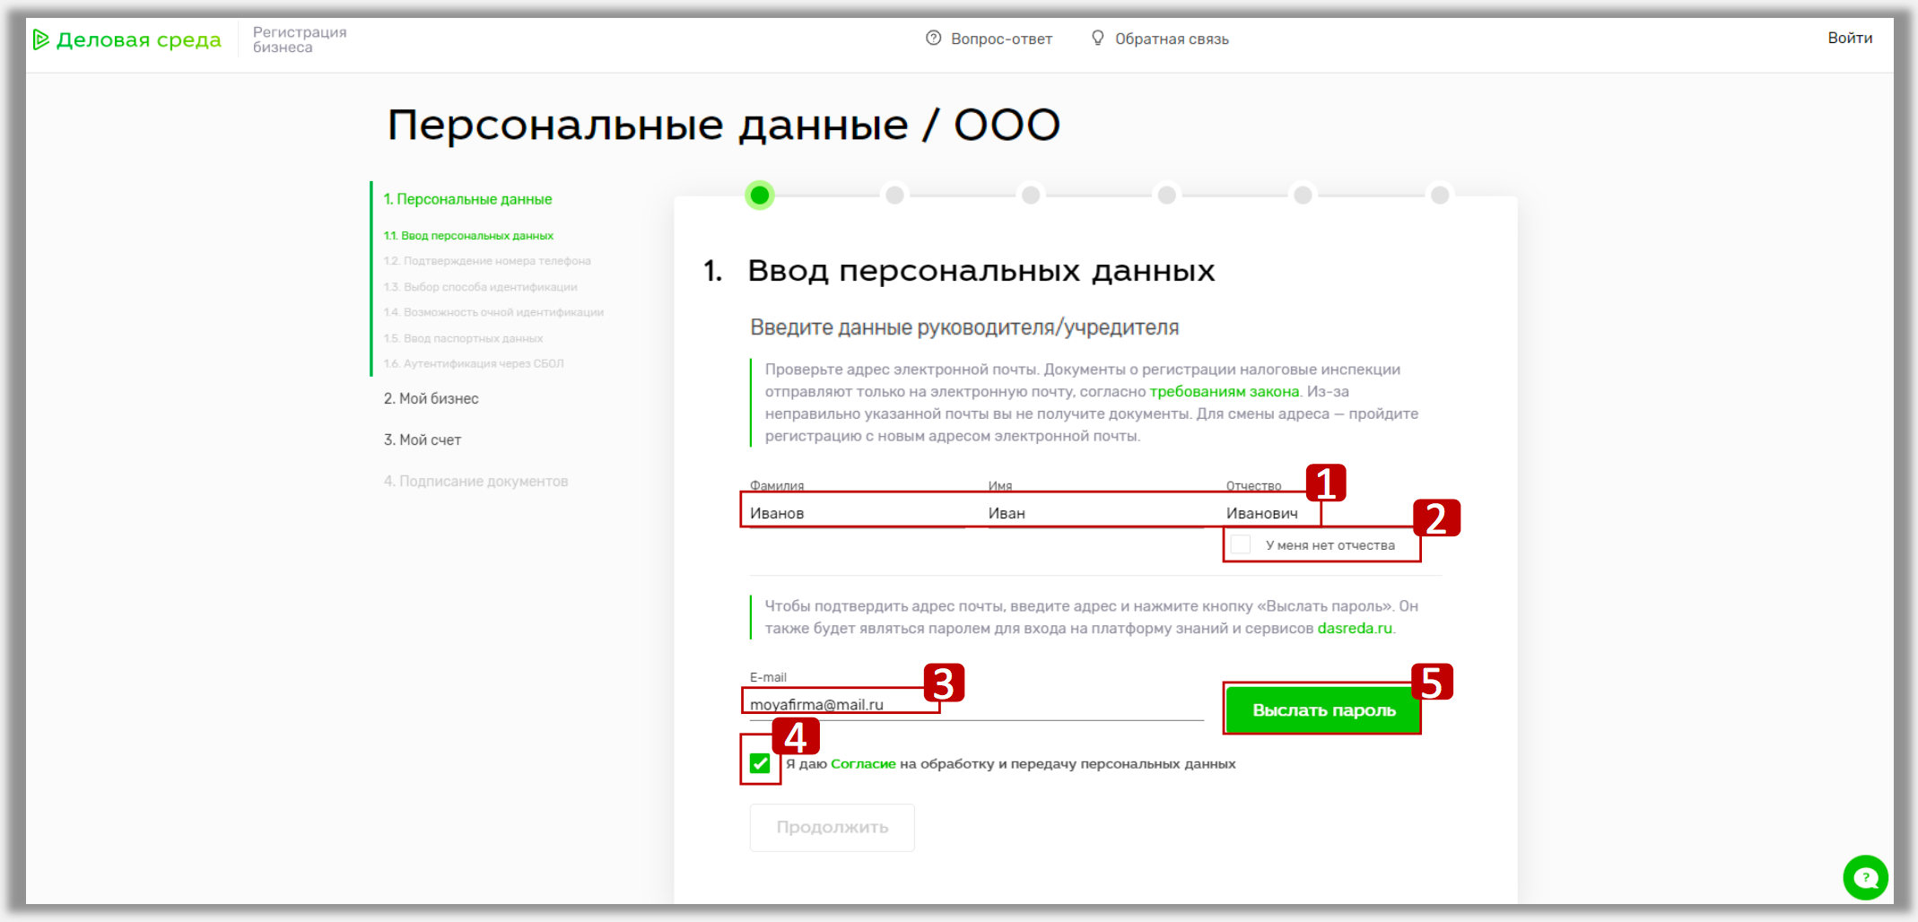Click the Деловая среда logo
Image resolution: width=1918 pixels, height=922 pixels.
(126, 39)
